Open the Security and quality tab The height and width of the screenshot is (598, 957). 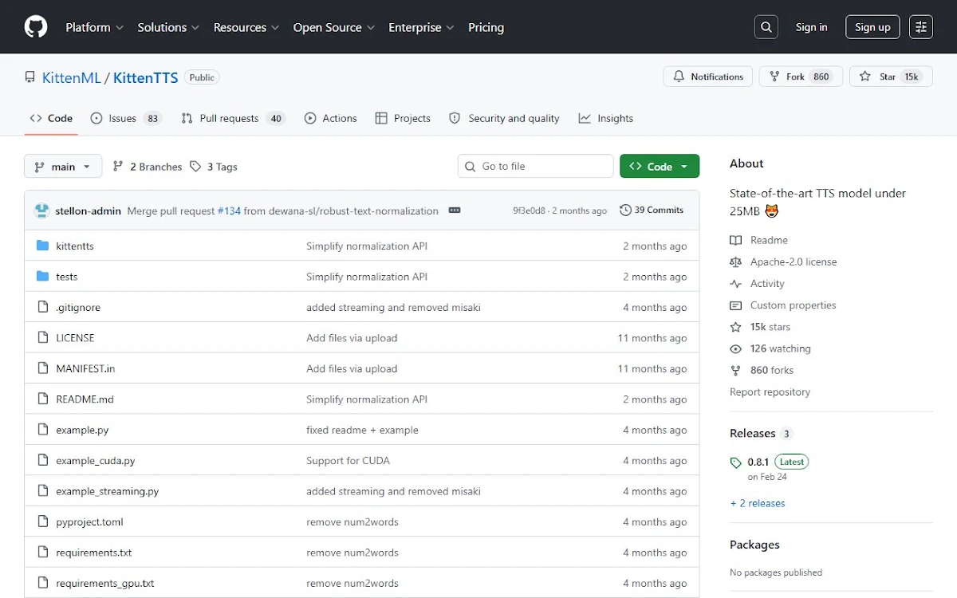coord(504,118)
